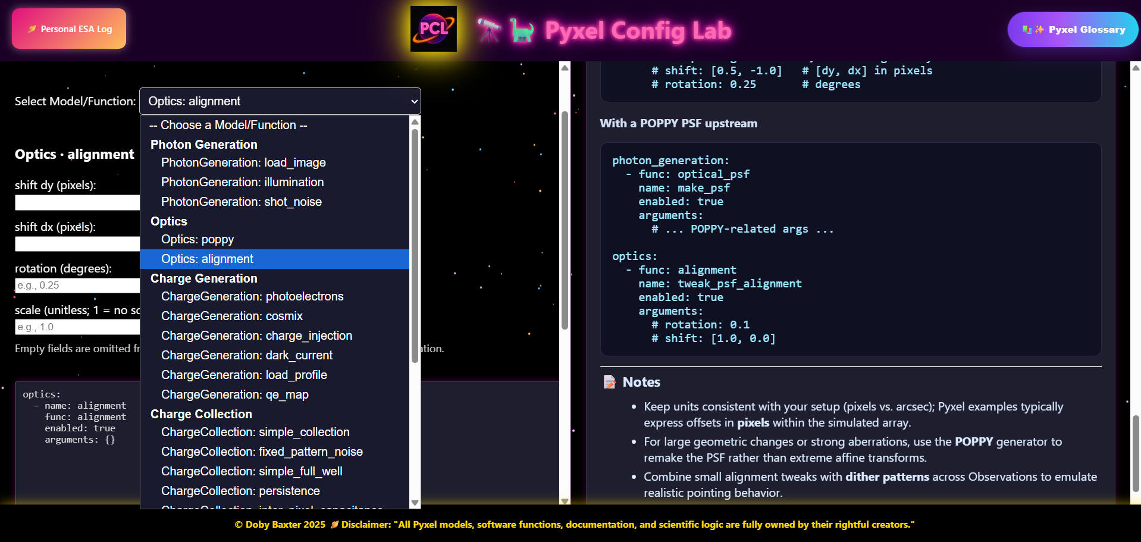Click dropdown list scroll down arrow

415,503
